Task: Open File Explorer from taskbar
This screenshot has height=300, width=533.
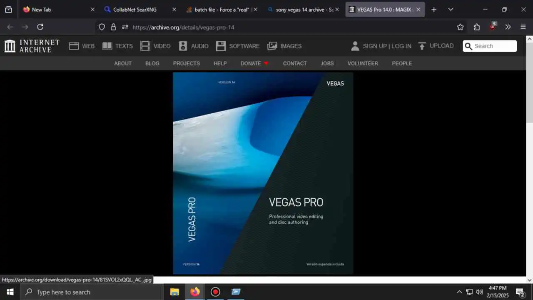Action: click(x=174, y=292)
